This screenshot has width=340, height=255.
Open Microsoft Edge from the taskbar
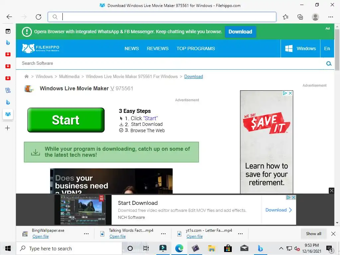pos(179,248)
